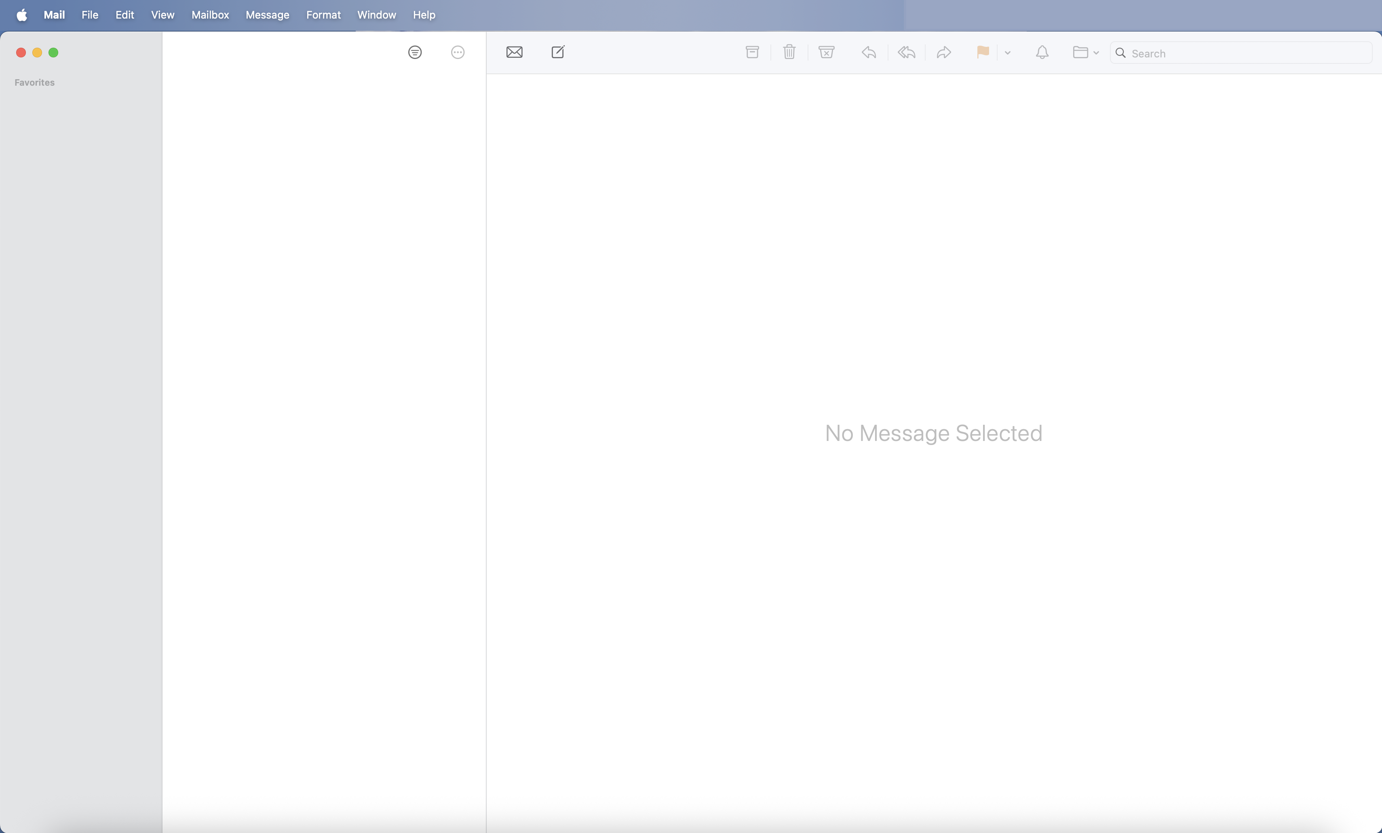The image size is (1382, 833).
Task: Open the flag color dropdown arrow
Action: (x=1007, y=53)
